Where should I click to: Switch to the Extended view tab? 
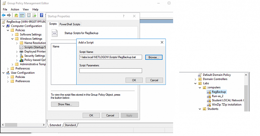coord(55,125)
